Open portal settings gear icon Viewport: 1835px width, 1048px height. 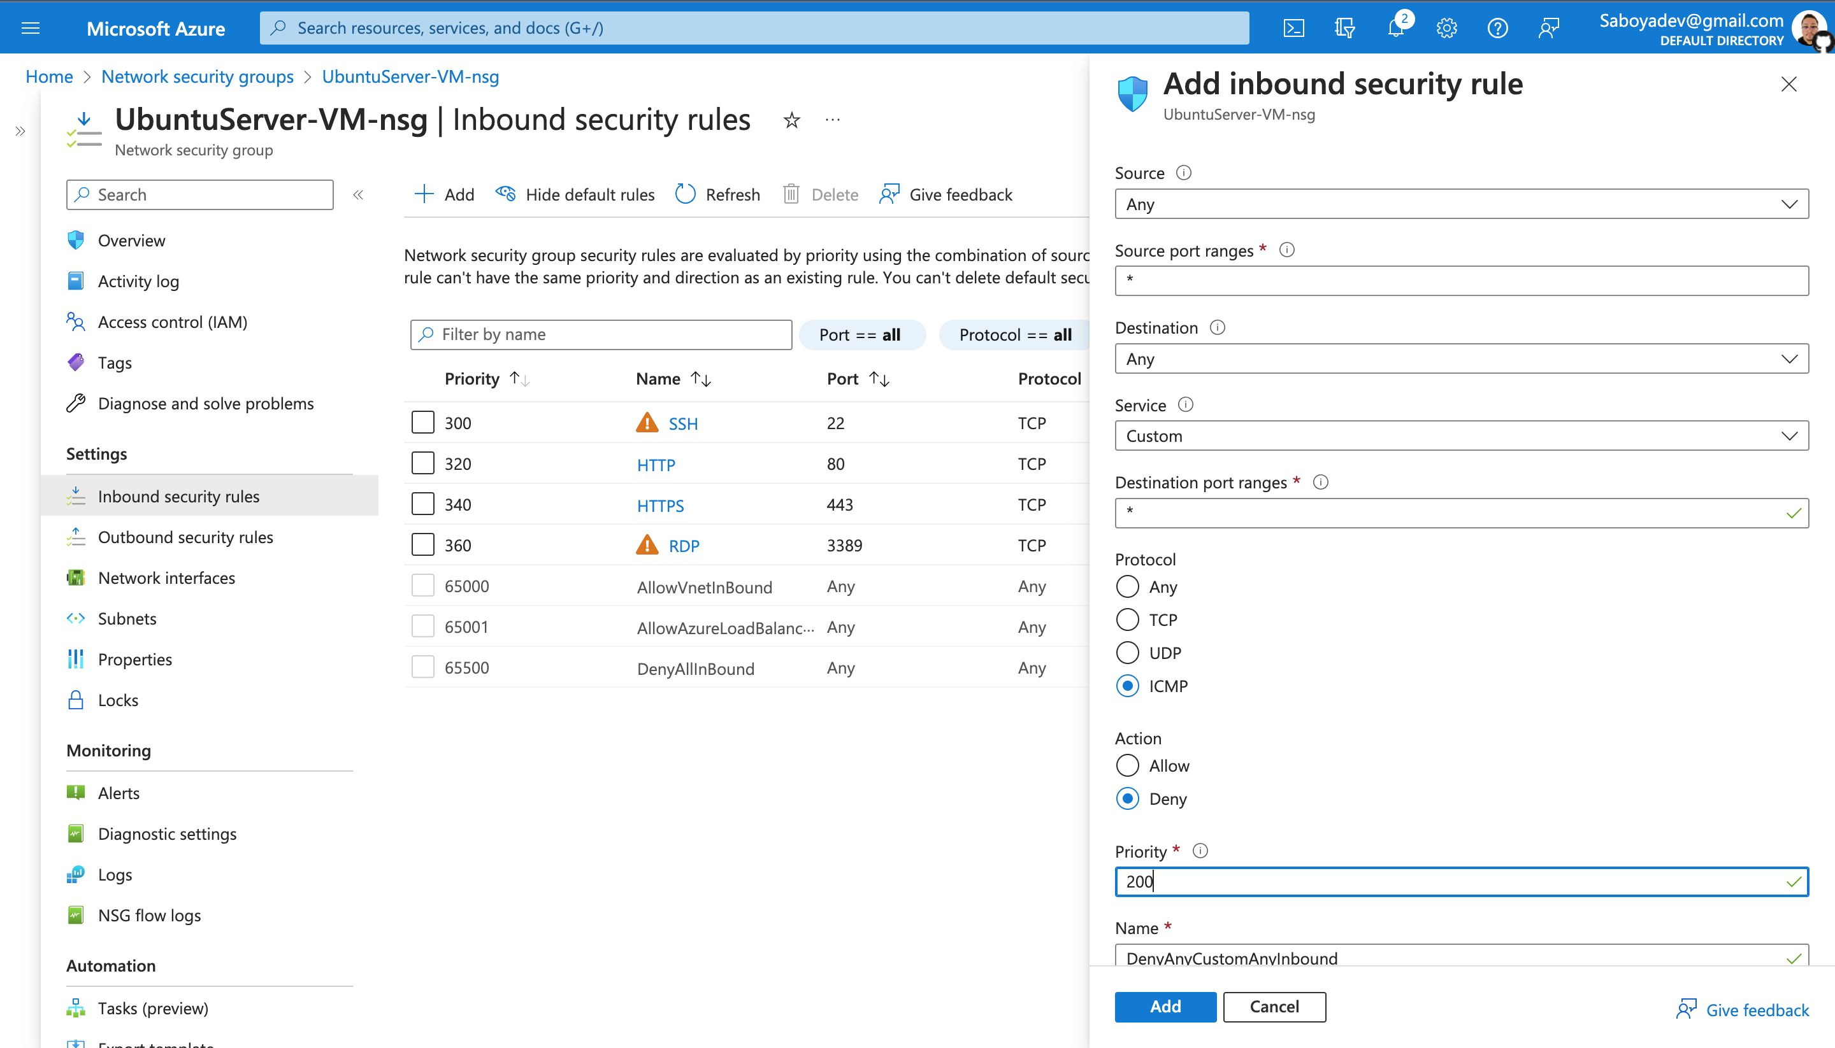(1446, 28)
